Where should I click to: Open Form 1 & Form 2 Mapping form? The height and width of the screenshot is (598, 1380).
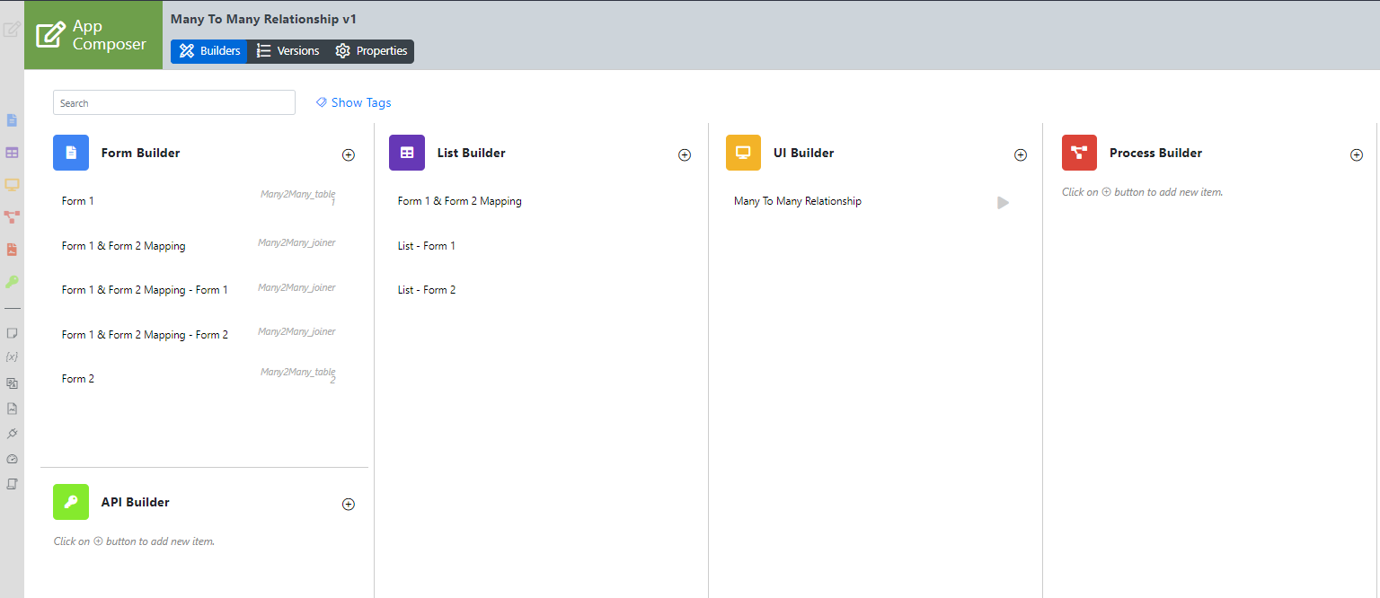(124, 246)
